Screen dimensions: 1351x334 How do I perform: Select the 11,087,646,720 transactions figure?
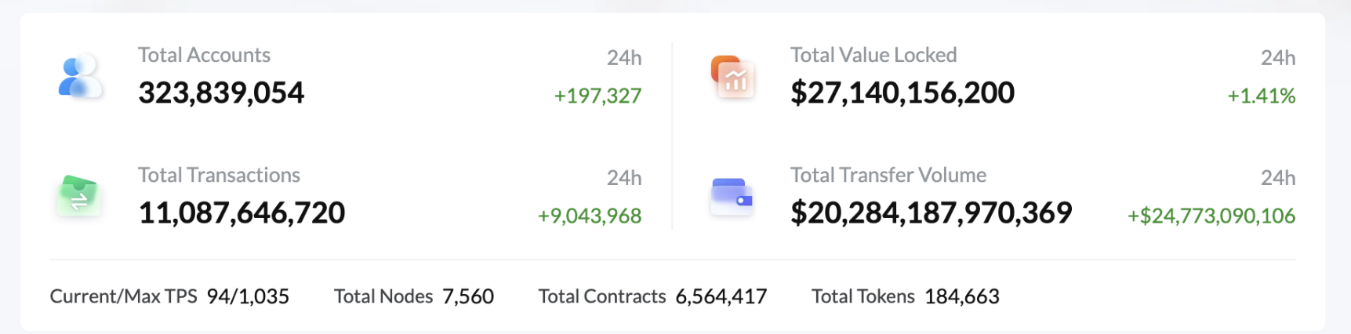point(242,212)
